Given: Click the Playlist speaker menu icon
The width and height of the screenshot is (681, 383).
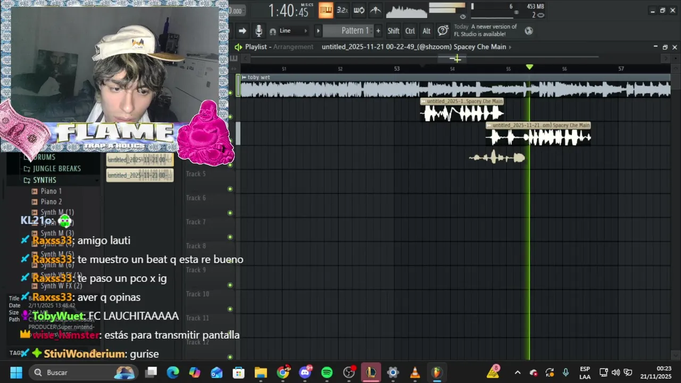Looking at the screenshot, I should point(238,47).
